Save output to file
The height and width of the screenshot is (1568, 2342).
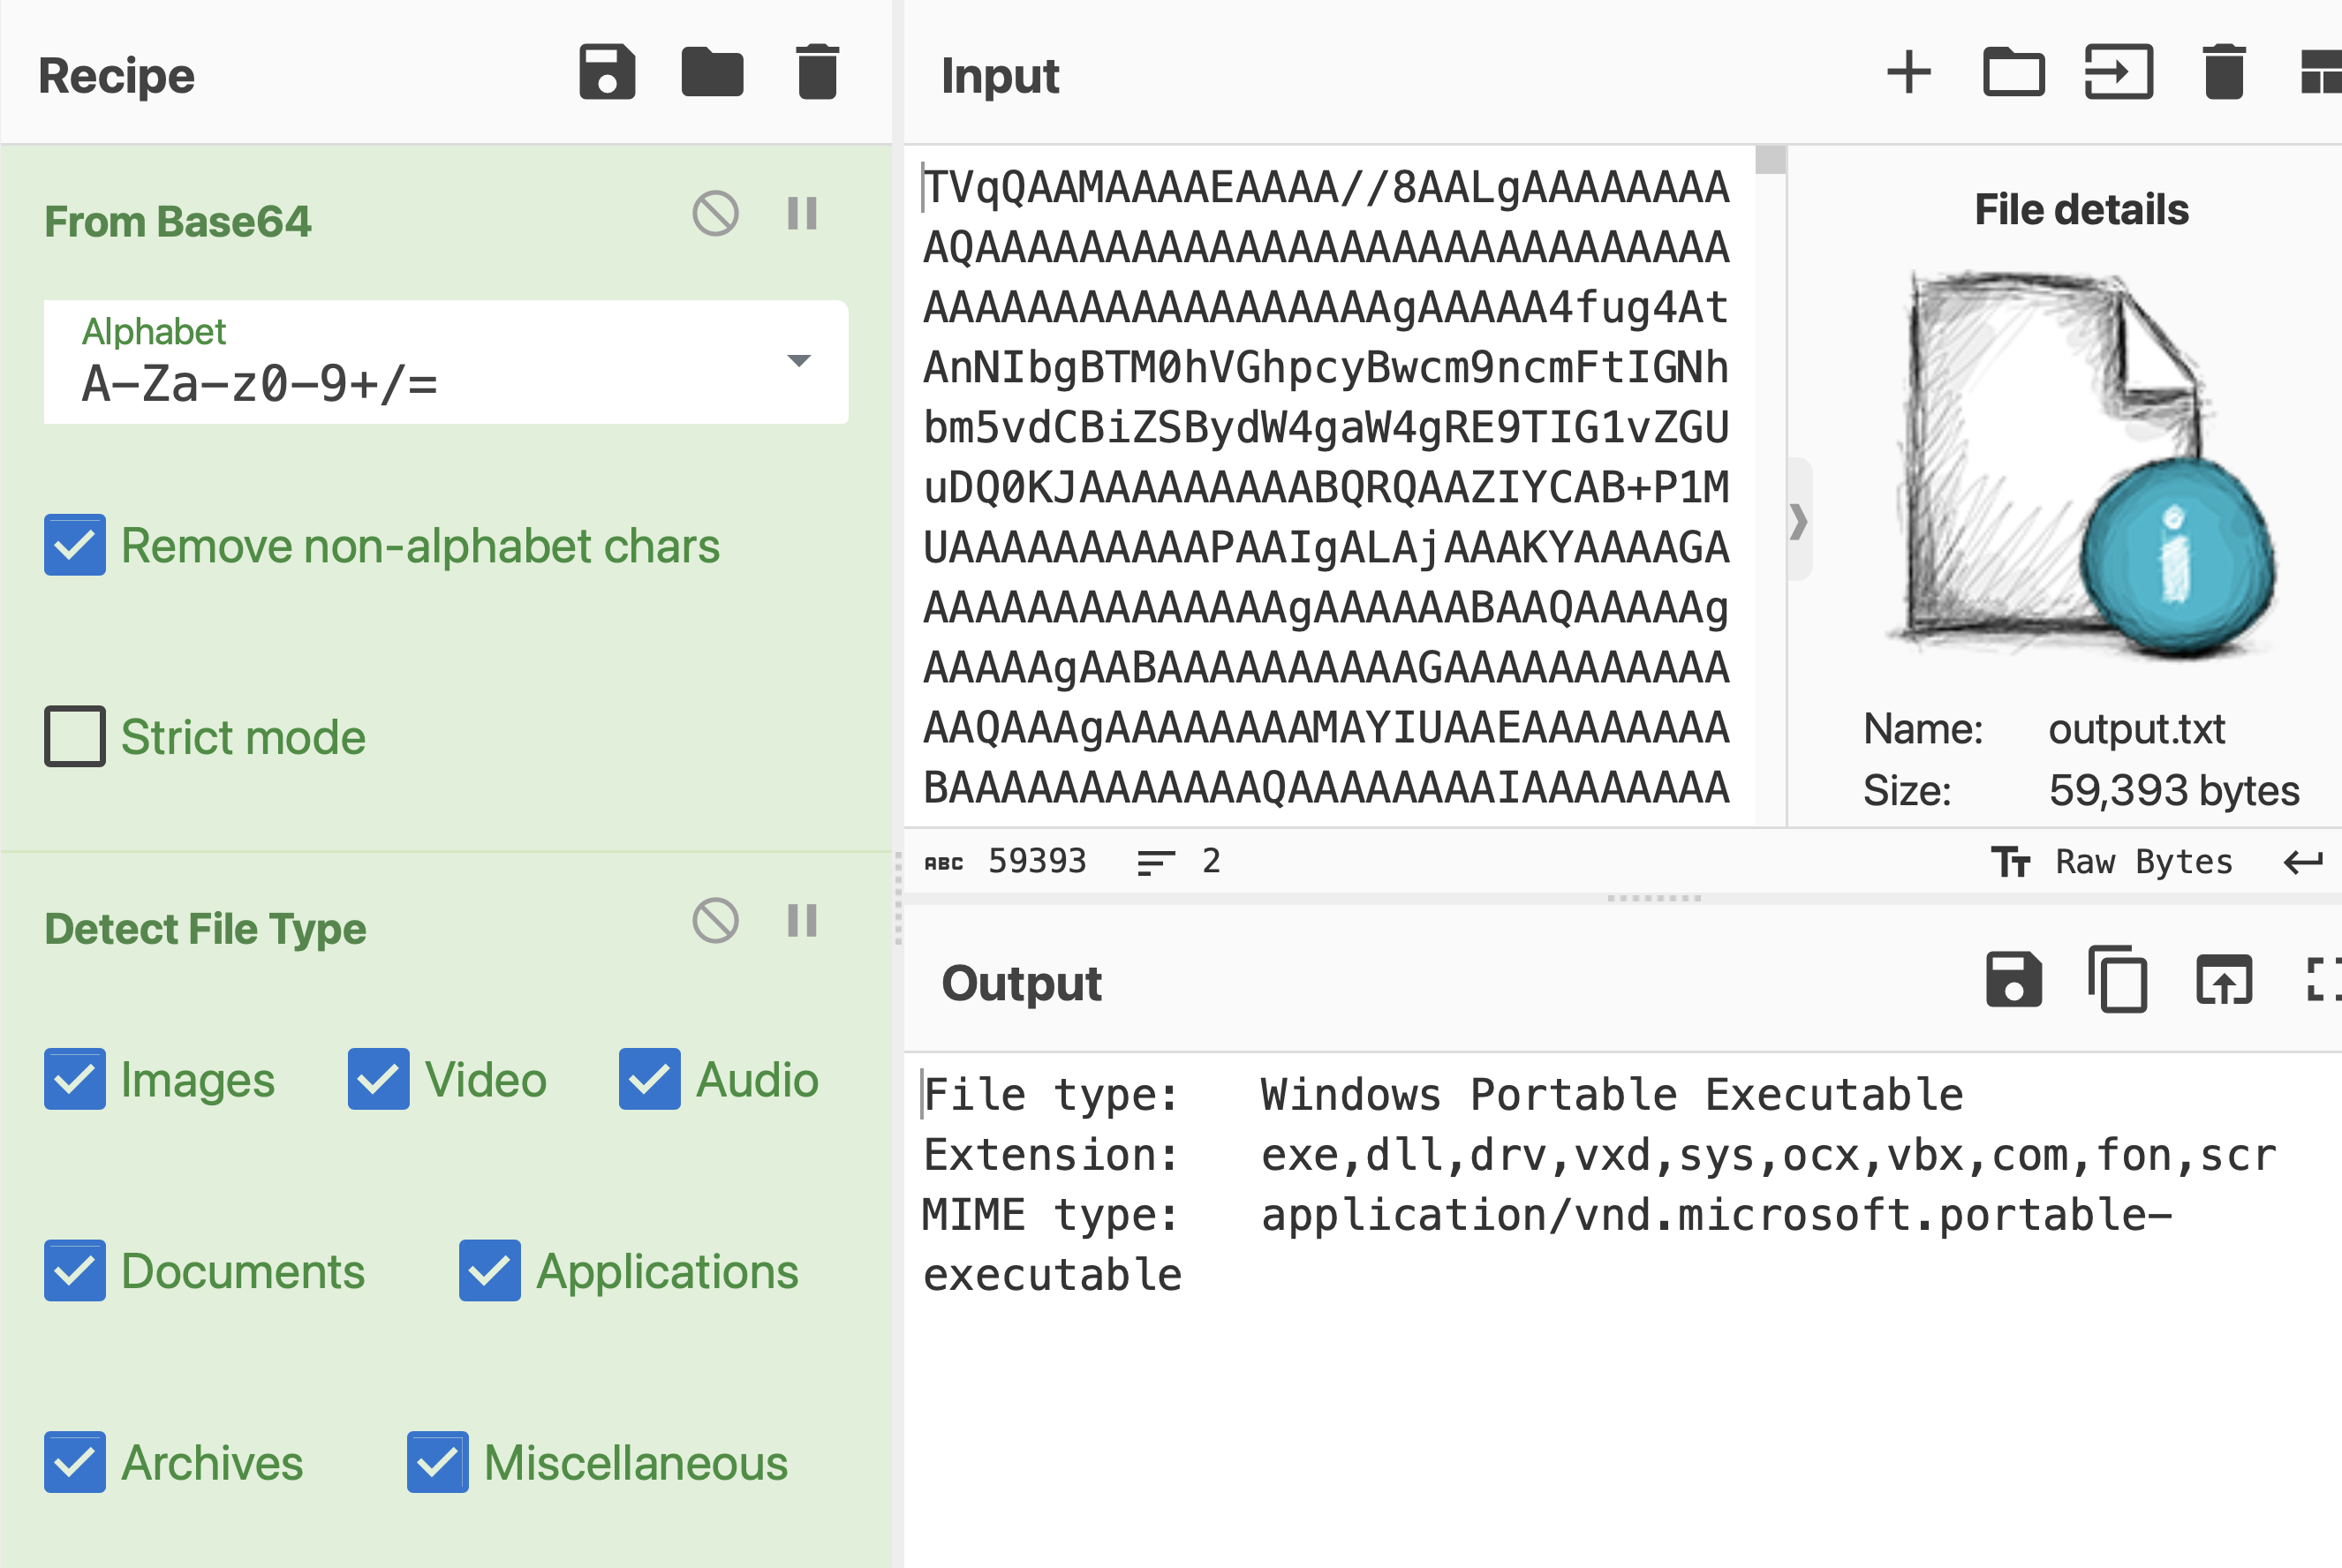(x=2013, y=980)
